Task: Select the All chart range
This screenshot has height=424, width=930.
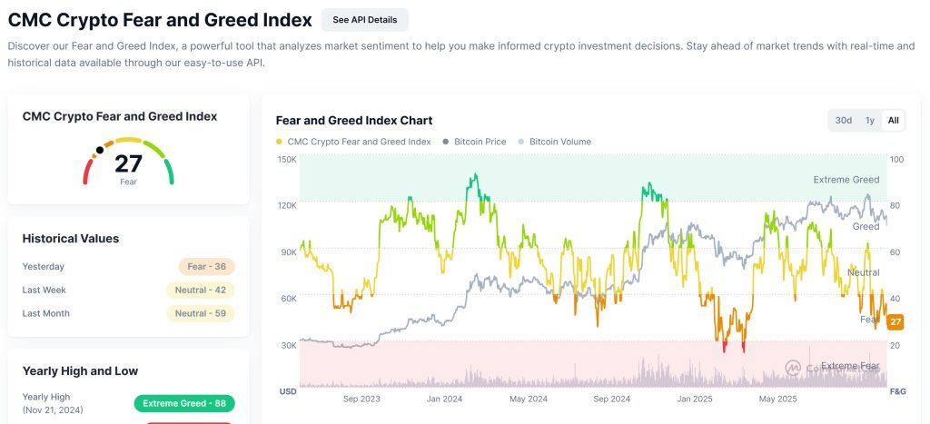Action: coord(893,120)
